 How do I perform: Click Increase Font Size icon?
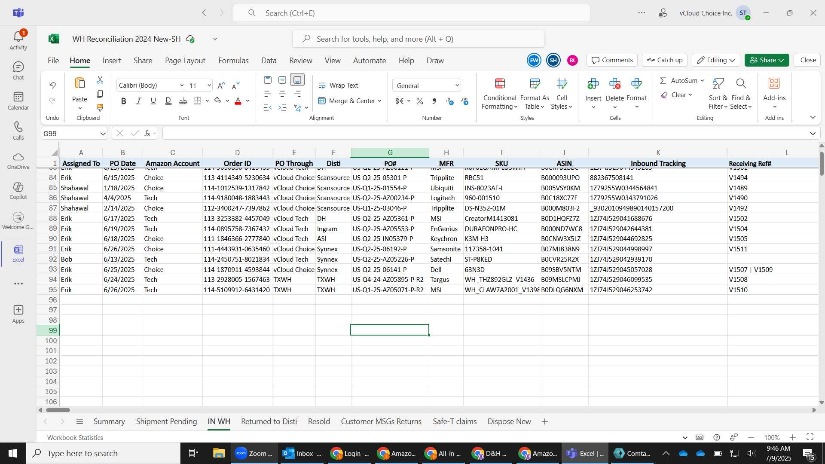tap(221, 85)
